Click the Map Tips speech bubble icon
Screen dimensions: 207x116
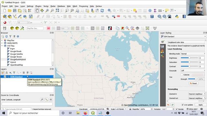point(167,11)
